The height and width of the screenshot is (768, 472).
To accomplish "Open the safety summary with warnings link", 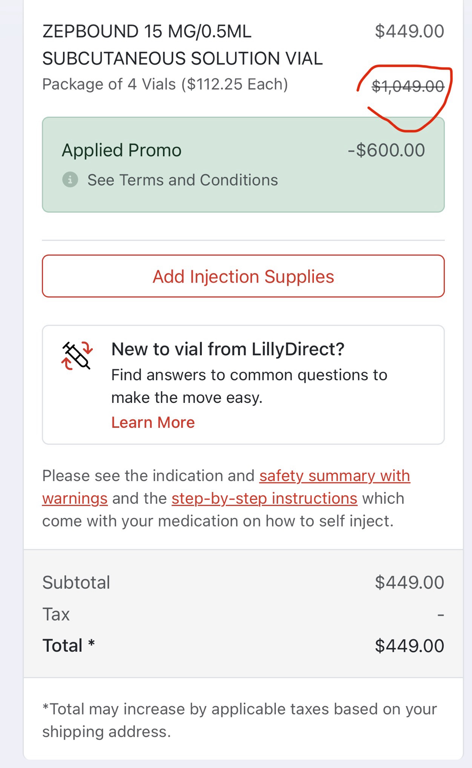I will (334, 476).
